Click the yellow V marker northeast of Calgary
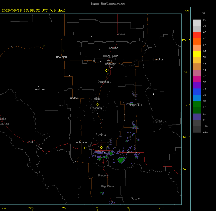Screen dimensions: 216x211 coord(107,146)
